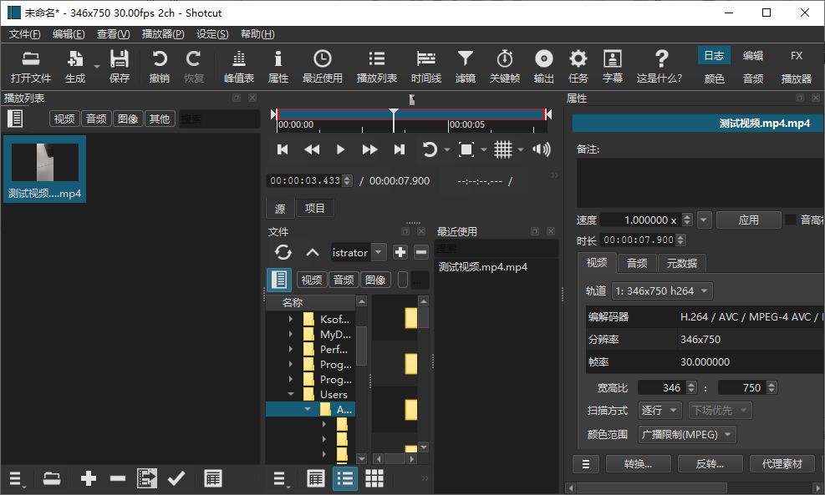
Task: Click the plus icon in Files panel
Action: click(x=400, y=253)
